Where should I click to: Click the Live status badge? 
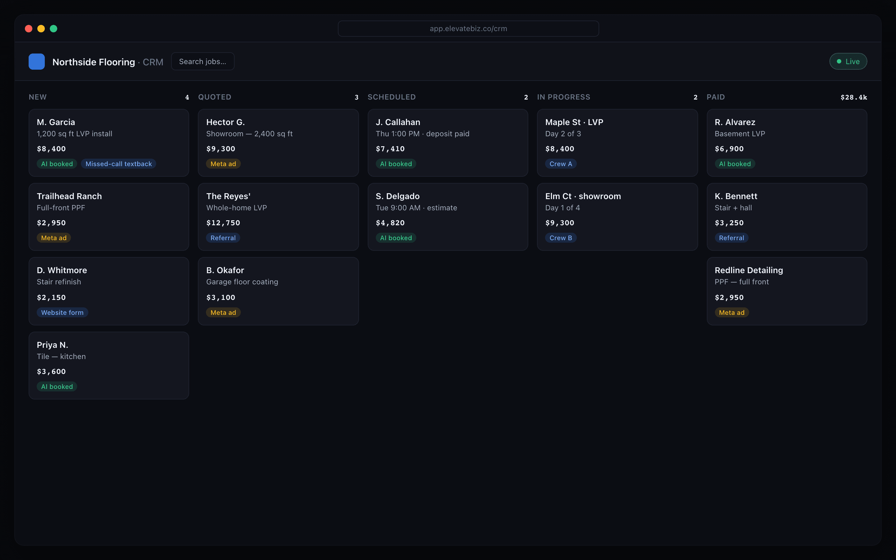tap(848, 62)
